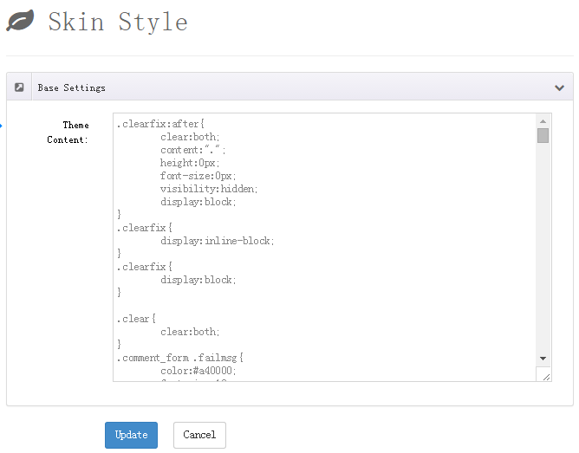Place cursor on .clearfix:after line
This screenshot has height=453, width=579.
pos(160,124)
